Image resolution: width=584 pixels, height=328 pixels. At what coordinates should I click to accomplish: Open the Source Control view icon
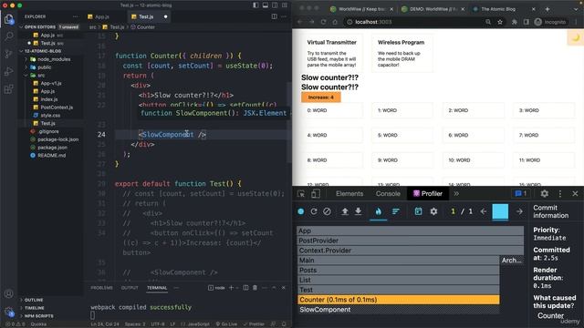tap(8, 54)
